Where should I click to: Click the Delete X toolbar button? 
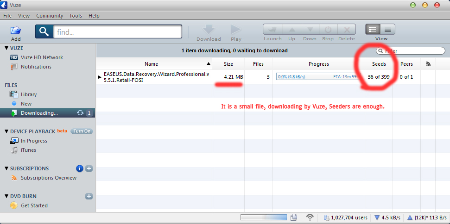[346, 29]
